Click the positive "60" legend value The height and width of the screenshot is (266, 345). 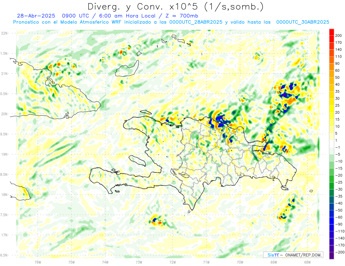click(338, 71)
